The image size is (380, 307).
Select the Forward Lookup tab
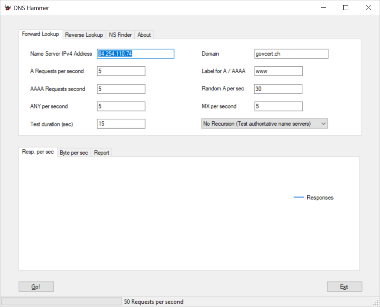[x=40, y=34]
